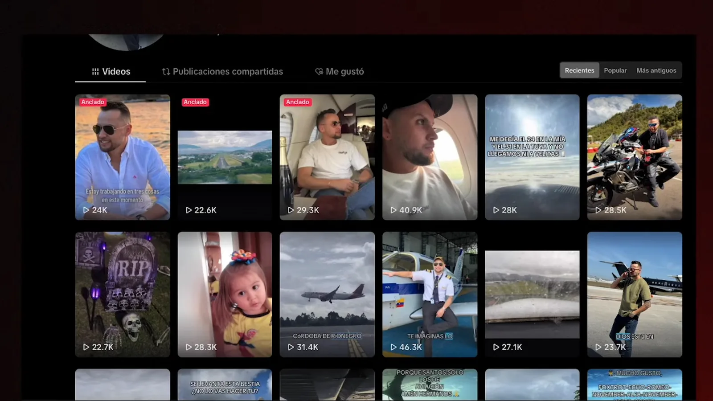Viewport: 713px width, 401px height.
Task: Click the heart icon beside Me gustó
Action: click(319, 72)
